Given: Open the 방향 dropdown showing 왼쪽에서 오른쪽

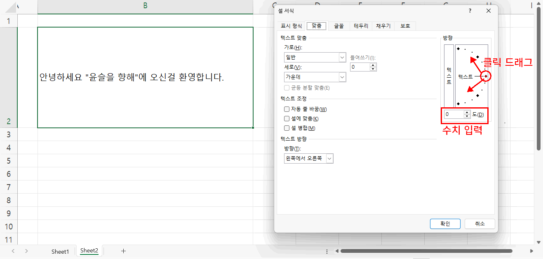Looking at the screenshot, I should pos(308,158).
